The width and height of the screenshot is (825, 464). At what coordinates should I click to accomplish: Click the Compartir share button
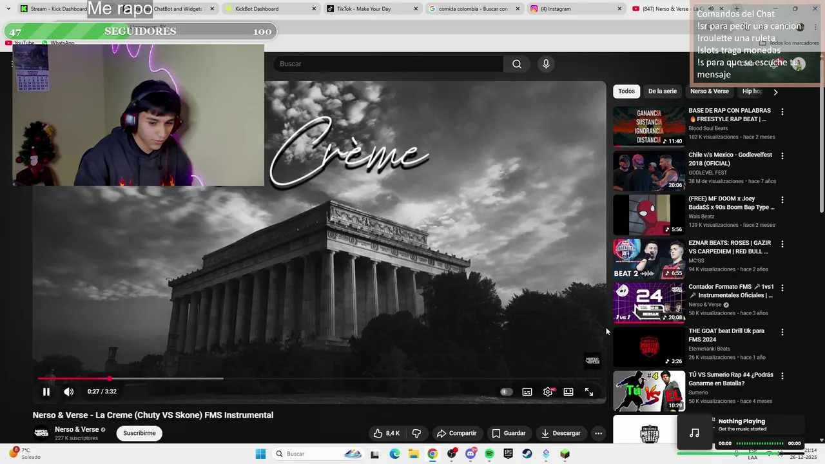point(457,433)
